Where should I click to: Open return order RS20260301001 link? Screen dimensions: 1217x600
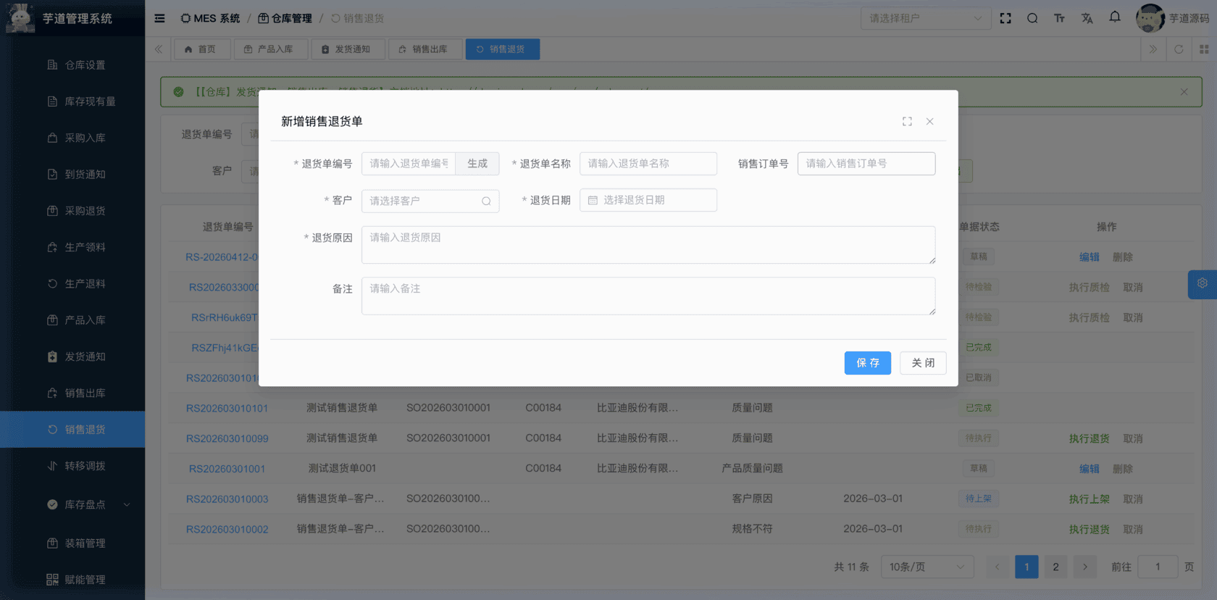pos(227,469)
